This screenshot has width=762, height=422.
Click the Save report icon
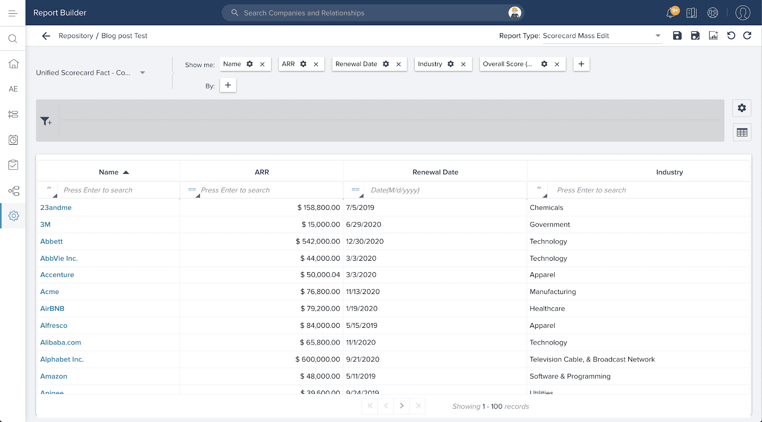click(x=677, y=36)
